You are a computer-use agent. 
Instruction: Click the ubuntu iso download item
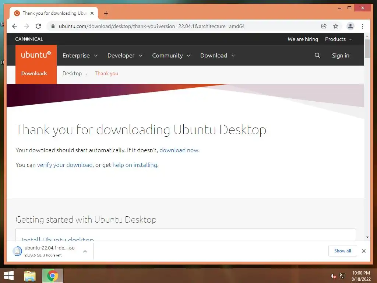[x=50, y=251]
